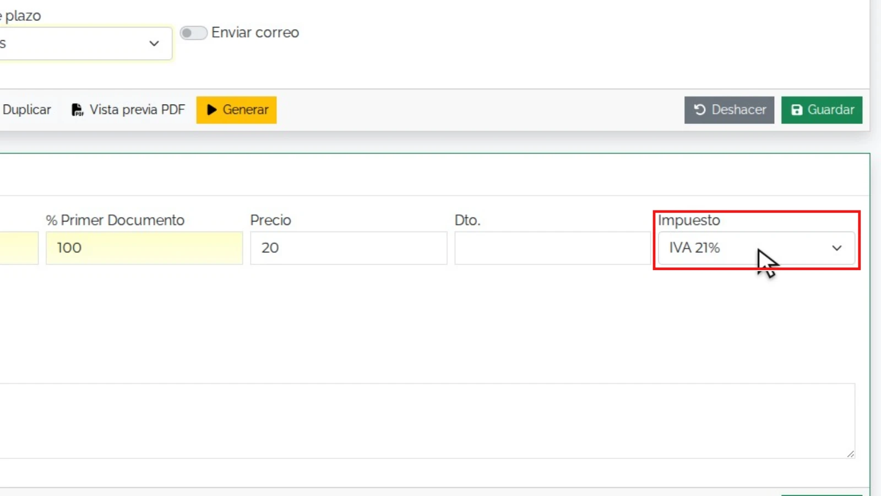Screen dimensions: 881x496
Task: Click the PDF file icon
Action: [x=77, y=110]
